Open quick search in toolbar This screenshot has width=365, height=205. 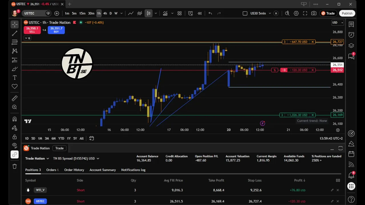[287, 13]
